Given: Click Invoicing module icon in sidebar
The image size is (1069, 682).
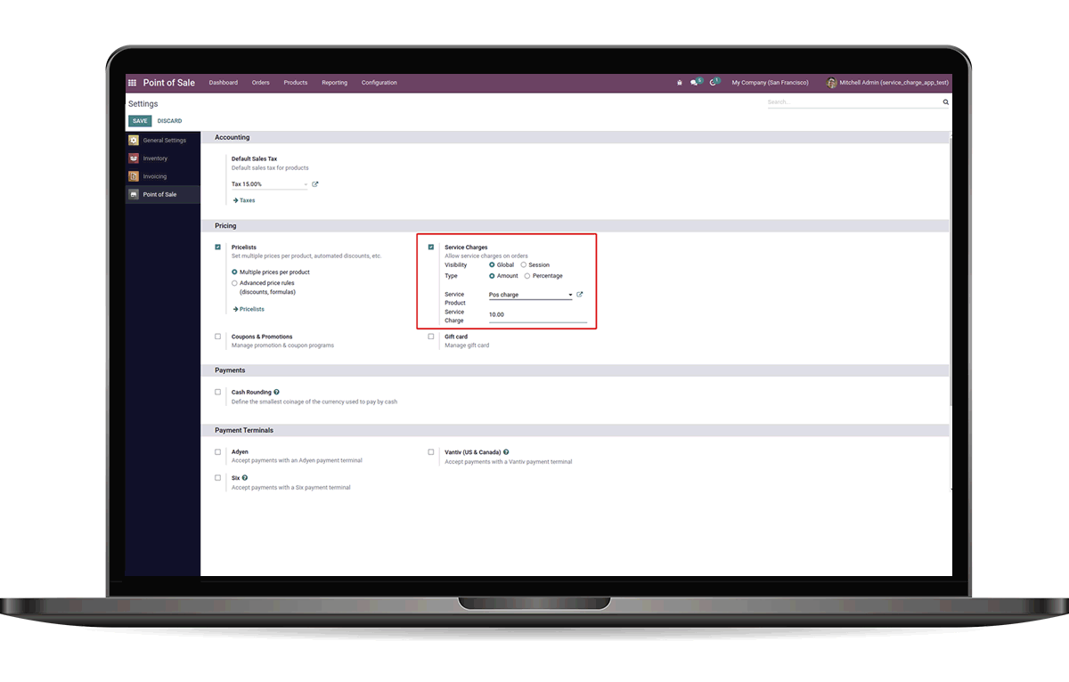Looking at the screenshot, I should [134, 176].
